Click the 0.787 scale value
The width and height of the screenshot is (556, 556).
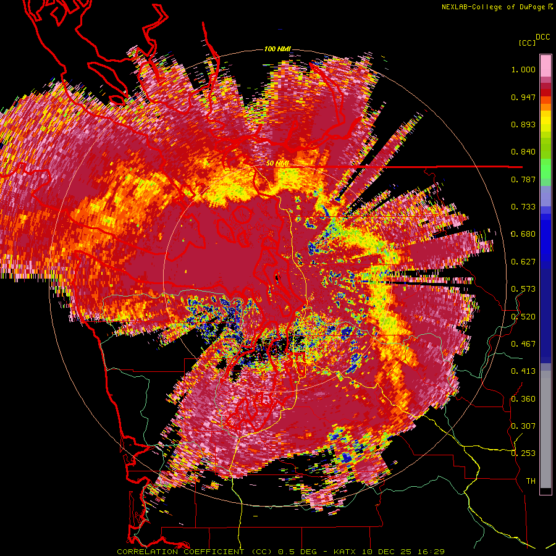pos(523,179)
